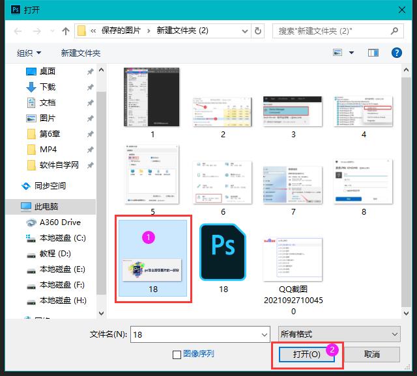Screen dimensions: 417x376
Task: Open the MP4 folder in sidebar
Action: (x=48, y=150)
